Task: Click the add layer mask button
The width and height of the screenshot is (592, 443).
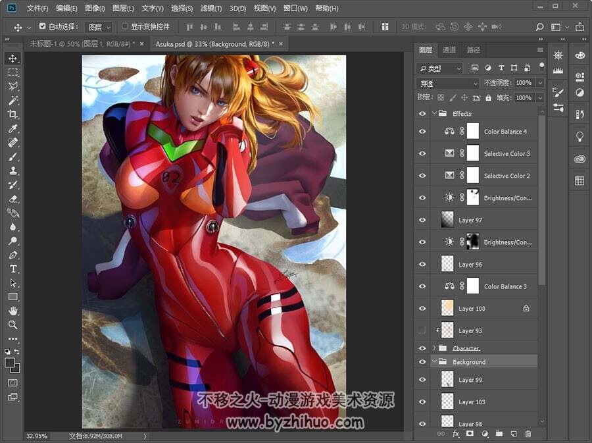Action: click(470, 434)
